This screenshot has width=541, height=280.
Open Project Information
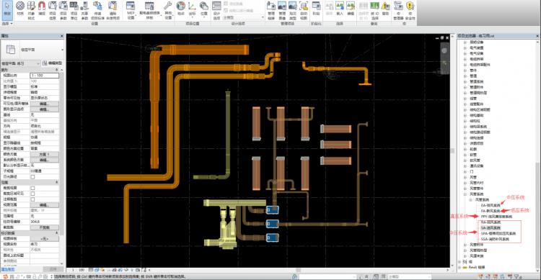coord(53,10)
